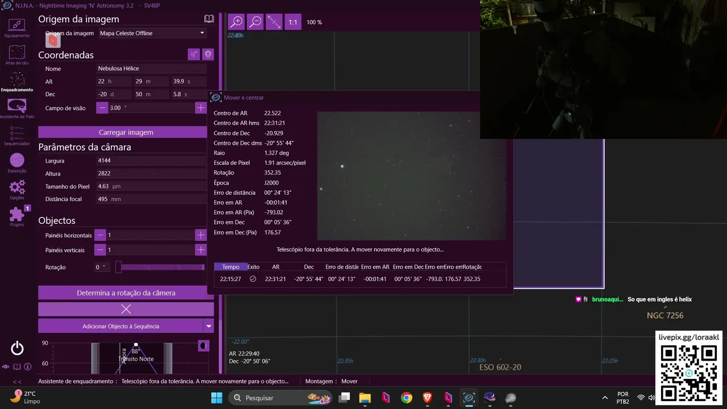Viewport: 727px width, 409px height.
Task: Increase Painéis verticais count
Action: pyautogui.click(x=200, y=250)
